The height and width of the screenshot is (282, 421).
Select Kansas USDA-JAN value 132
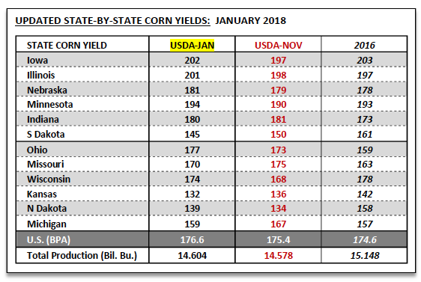click(x=193, y=194)
